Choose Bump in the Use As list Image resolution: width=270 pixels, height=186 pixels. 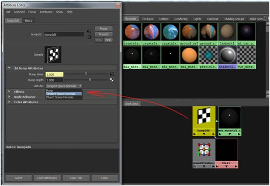click(63, 90)
